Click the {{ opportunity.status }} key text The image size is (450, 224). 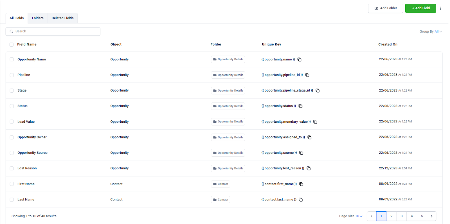click(x=279, y=106)
